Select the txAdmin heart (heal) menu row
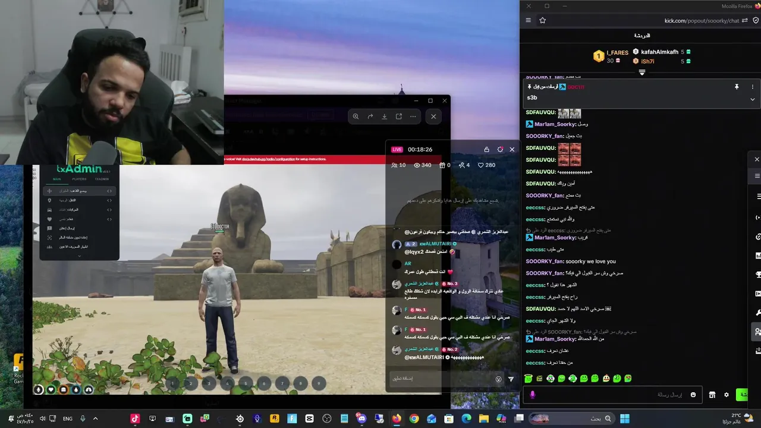Screen dimensions: 761x428 pos(79,219)
